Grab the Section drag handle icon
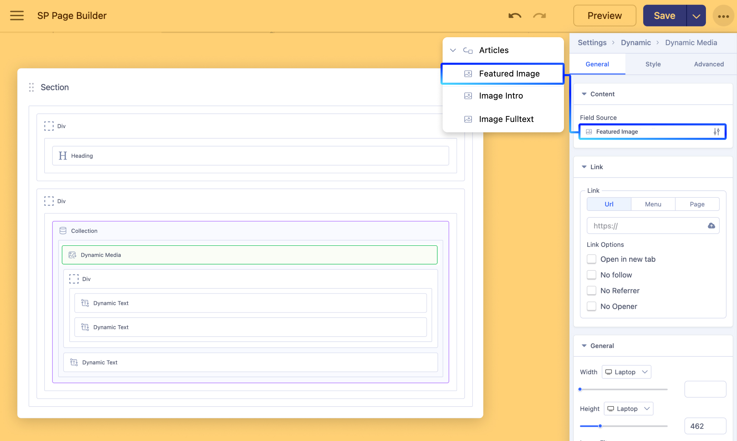Image resolution: width=737 pixels, height=441 pixels. (31, 87)
